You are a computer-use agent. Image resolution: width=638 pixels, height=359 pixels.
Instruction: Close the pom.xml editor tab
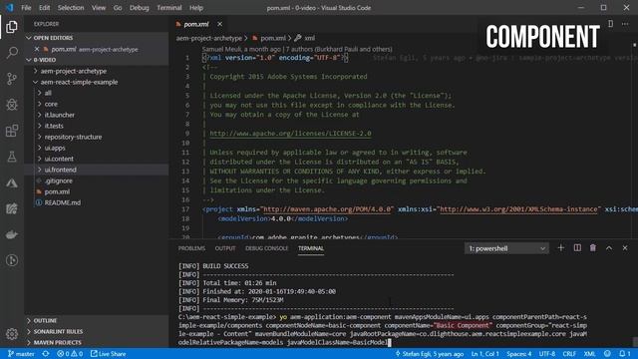pos(219,24)
